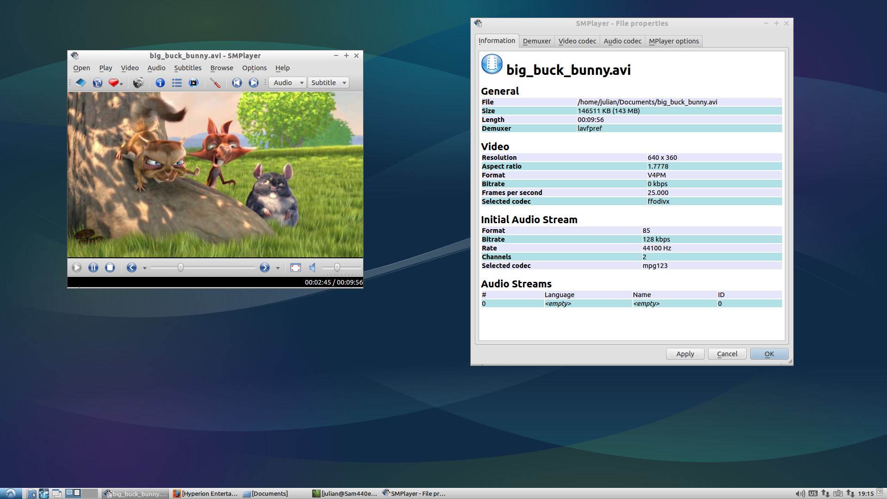Open the Subtitle track dropdown
Viewport: 887px width, 499px height.
click(328, 83)
